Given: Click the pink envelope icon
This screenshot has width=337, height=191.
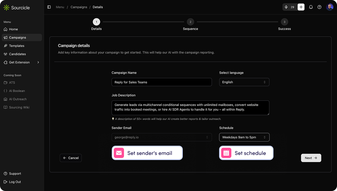Looking at the screenshot, I should (119, 153).
